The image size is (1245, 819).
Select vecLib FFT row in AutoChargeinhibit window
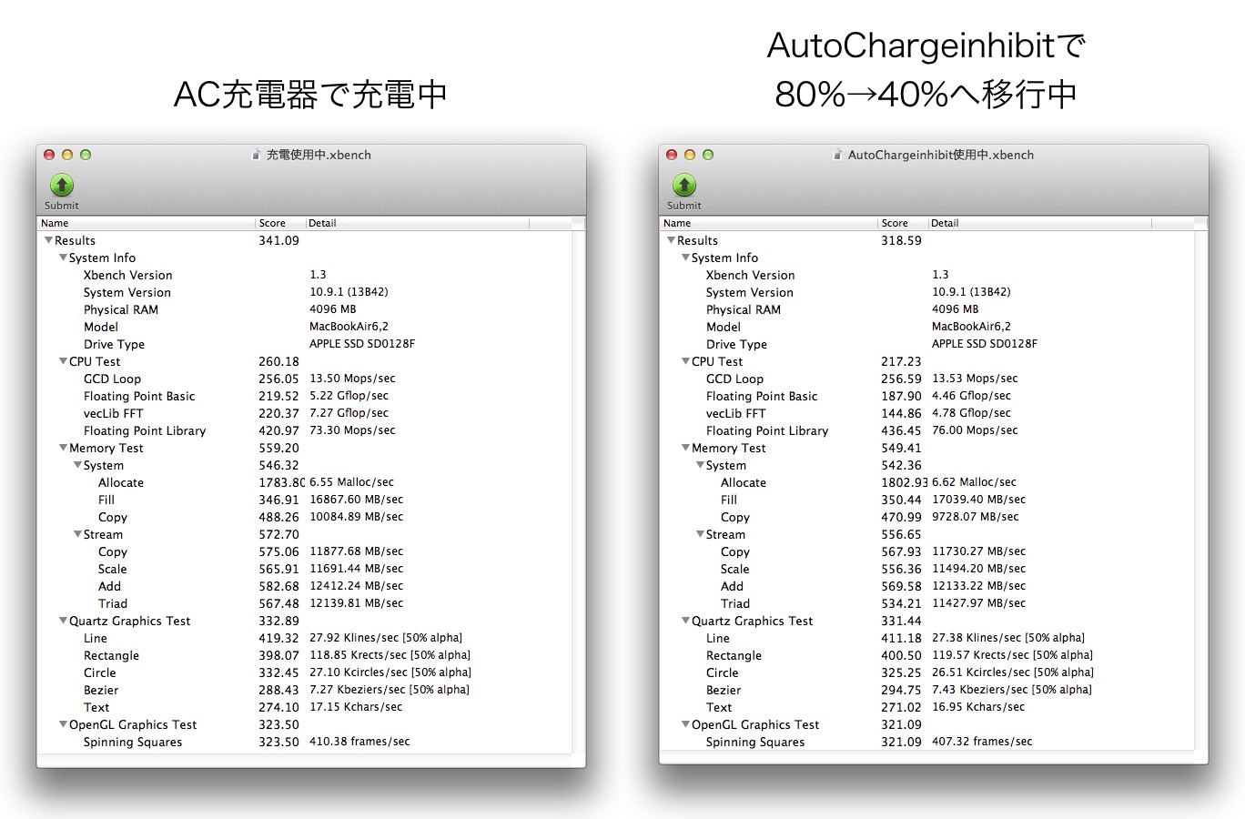[927, 413]
